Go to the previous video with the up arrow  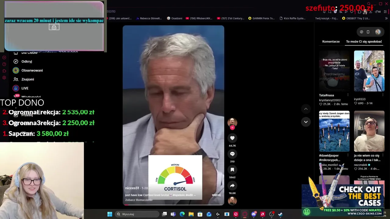(306, 109)
